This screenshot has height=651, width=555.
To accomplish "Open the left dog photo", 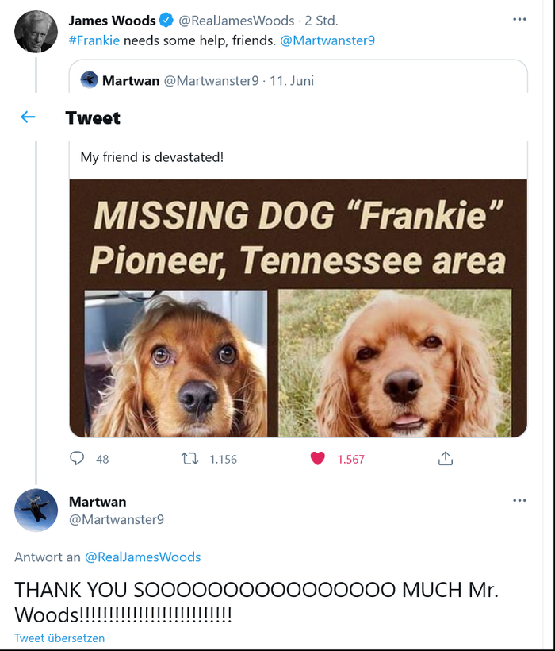I will click(x=175, y=364).
